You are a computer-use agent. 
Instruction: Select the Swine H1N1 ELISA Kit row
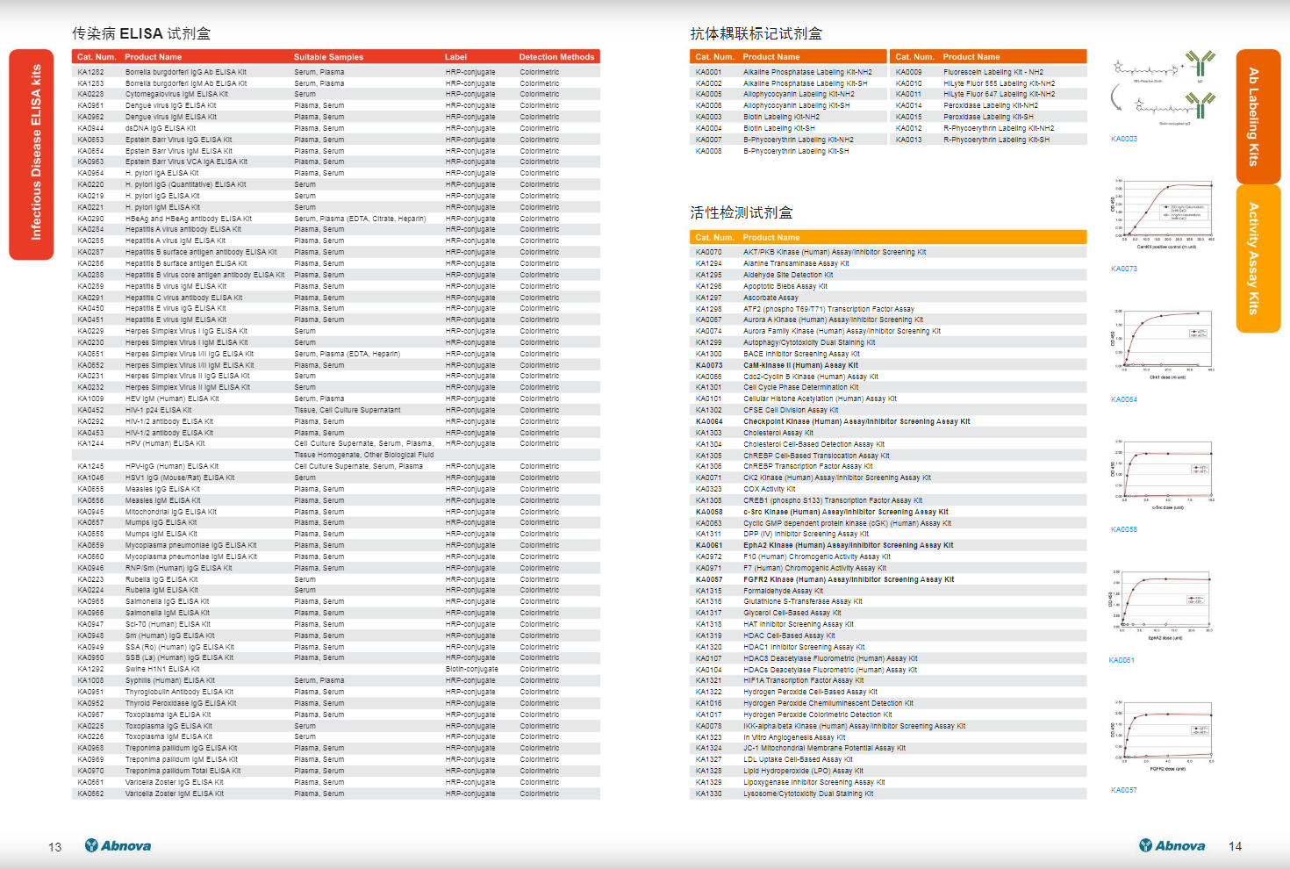coord(162,669)
